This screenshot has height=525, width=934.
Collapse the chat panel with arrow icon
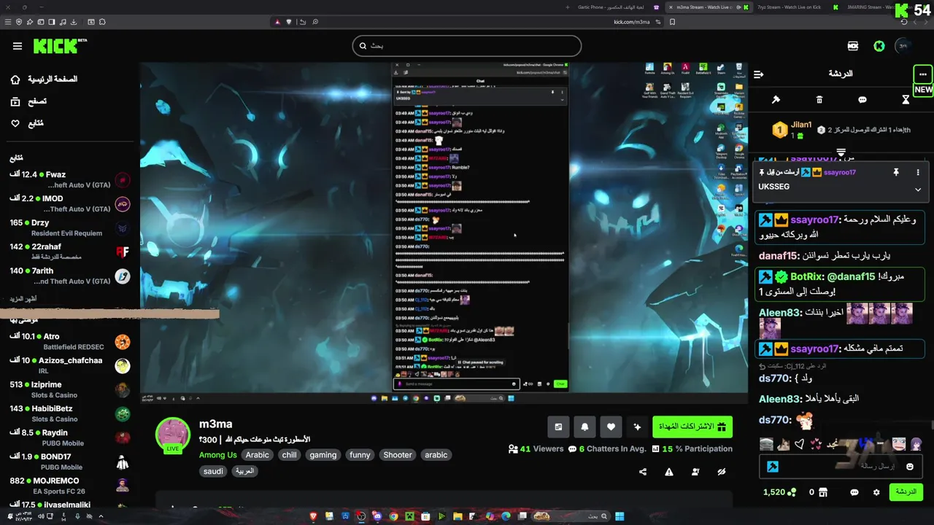coord(759,74)
